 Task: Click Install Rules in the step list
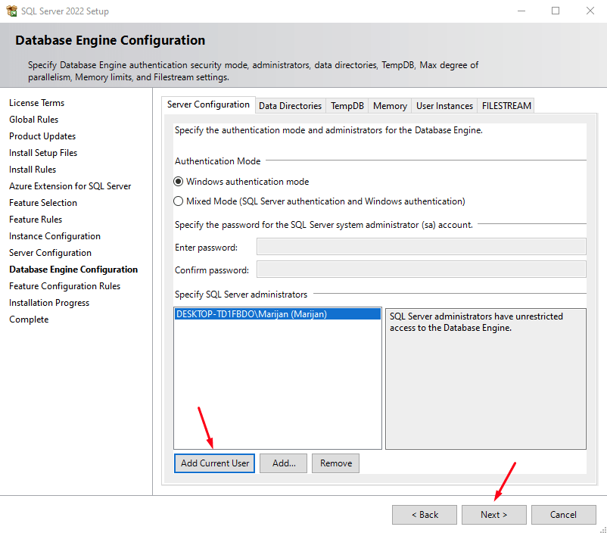[x=33, y=170]
